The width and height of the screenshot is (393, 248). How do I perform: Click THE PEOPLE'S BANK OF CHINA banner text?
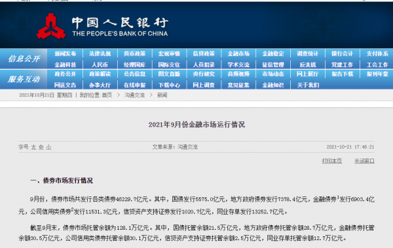(x=120, y=34)
